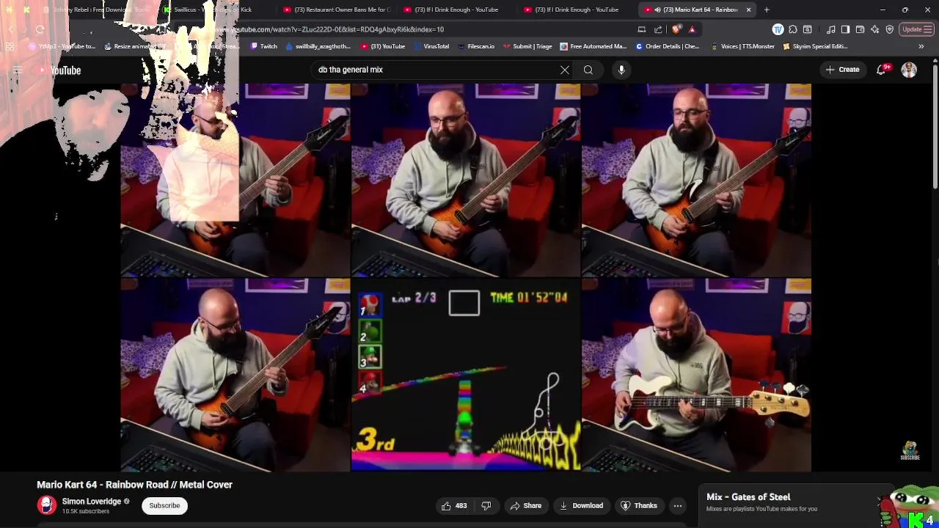Open account avatar menu

tap(909, 70)
